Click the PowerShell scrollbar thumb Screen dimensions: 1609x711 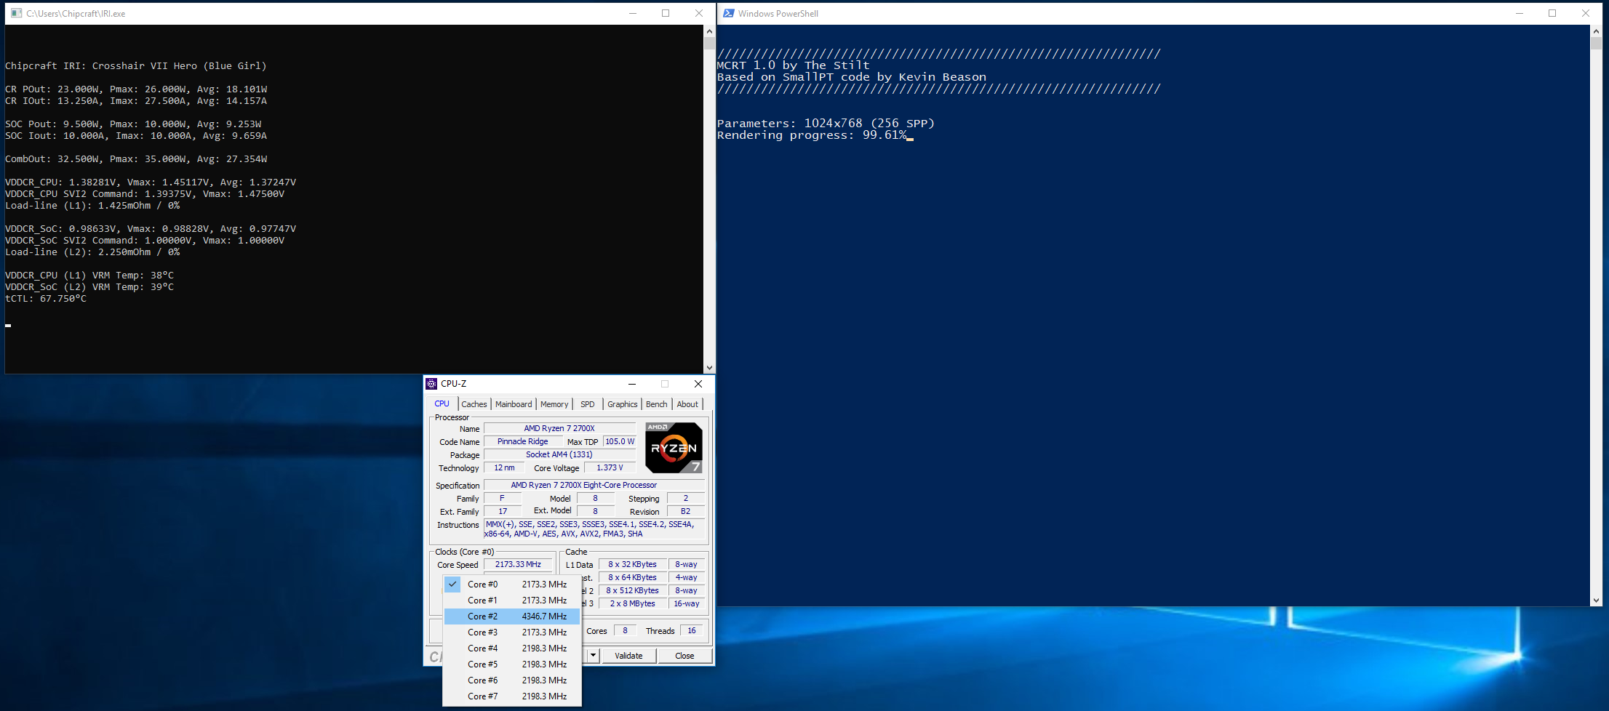[1597, 43]
